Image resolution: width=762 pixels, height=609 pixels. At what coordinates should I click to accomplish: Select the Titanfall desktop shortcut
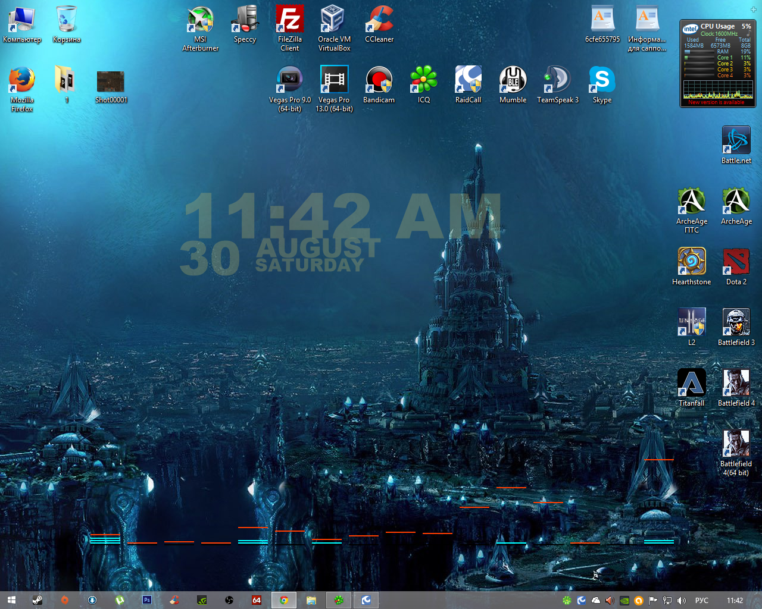[x=691, y=384]
